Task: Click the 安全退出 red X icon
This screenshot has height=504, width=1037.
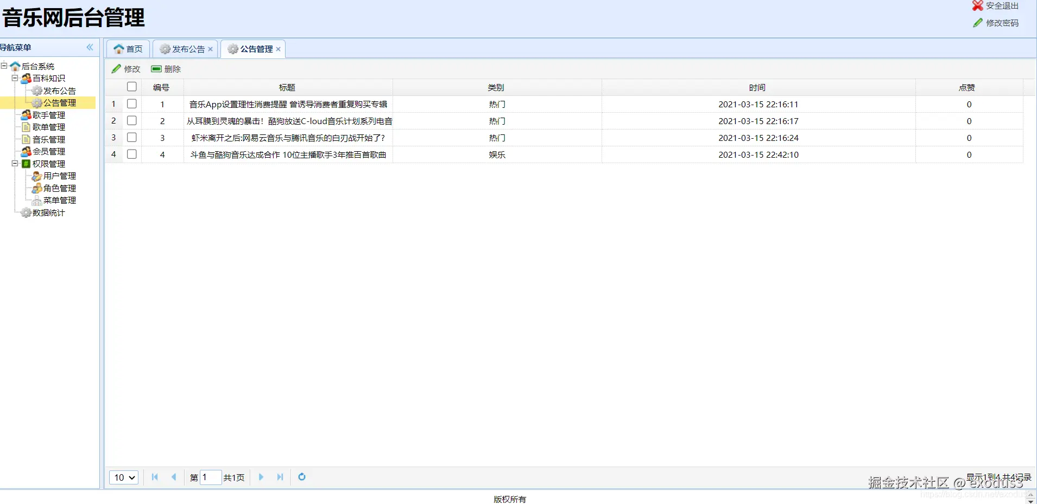Action: pos(977,5)
